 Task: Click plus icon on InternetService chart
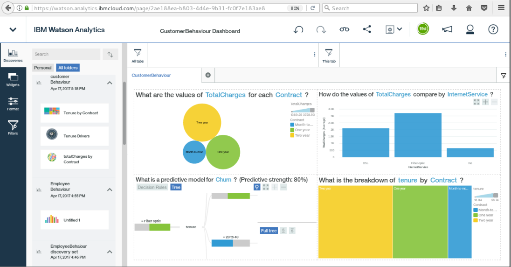coord(485,102)
